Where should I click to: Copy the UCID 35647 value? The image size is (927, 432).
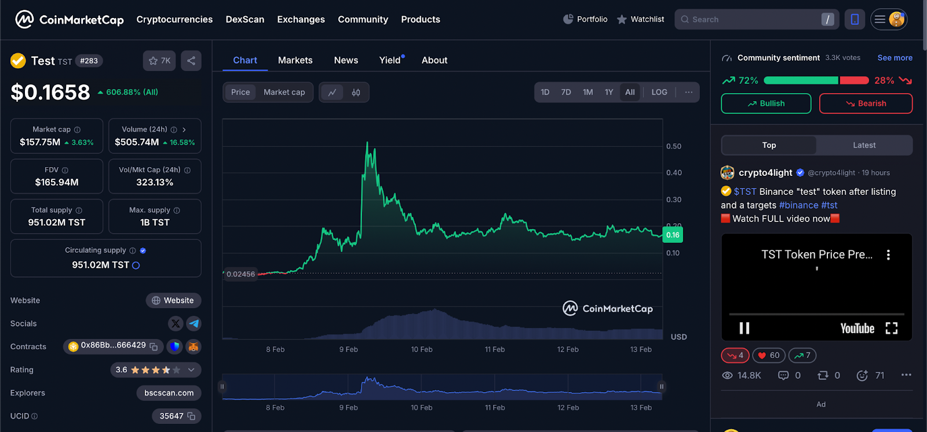click(x=191, y=416)
